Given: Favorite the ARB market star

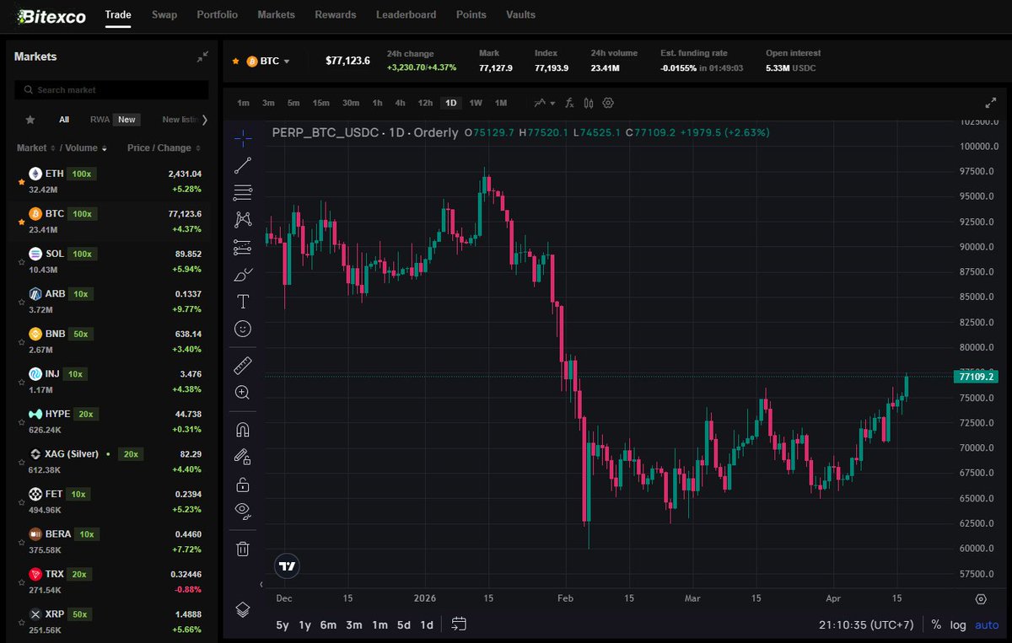Looking at the screenshot, I should (21, 303).
